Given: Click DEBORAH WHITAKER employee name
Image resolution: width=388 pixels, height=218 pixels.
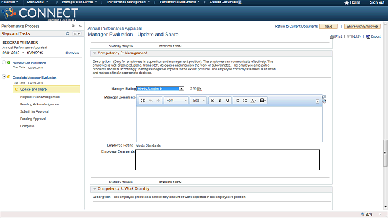Looking at the screenshot, I should 20,42.
